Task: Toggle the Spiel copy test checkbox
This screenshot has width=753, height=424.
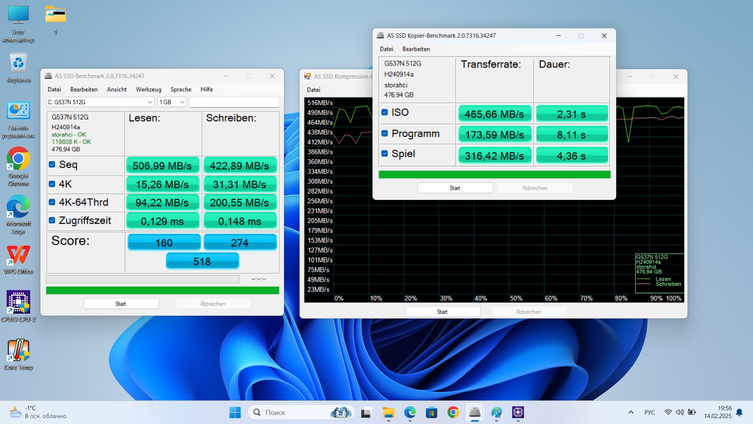Action: pyautogui.click(x=385, y=154)
